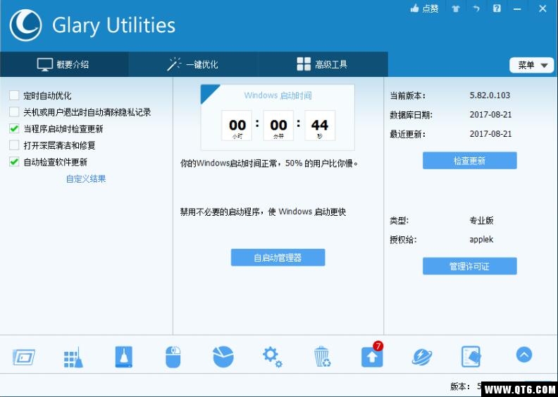Image resolution: width=558 pixels, height=397 pixels.
Task: Uncheck 自动检查软件更新 option
Action: point(14,162)
